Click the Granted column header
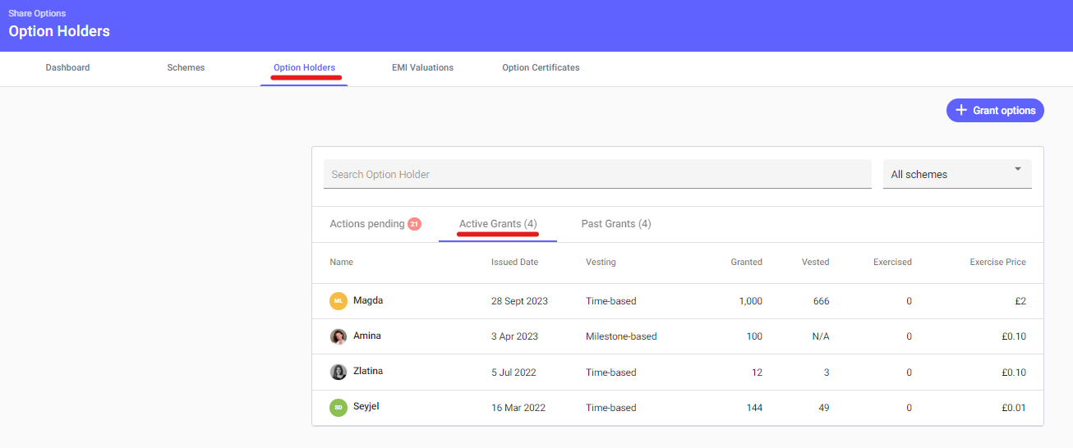The width and height of the screenshot is (1073, 448). [747, 263]
